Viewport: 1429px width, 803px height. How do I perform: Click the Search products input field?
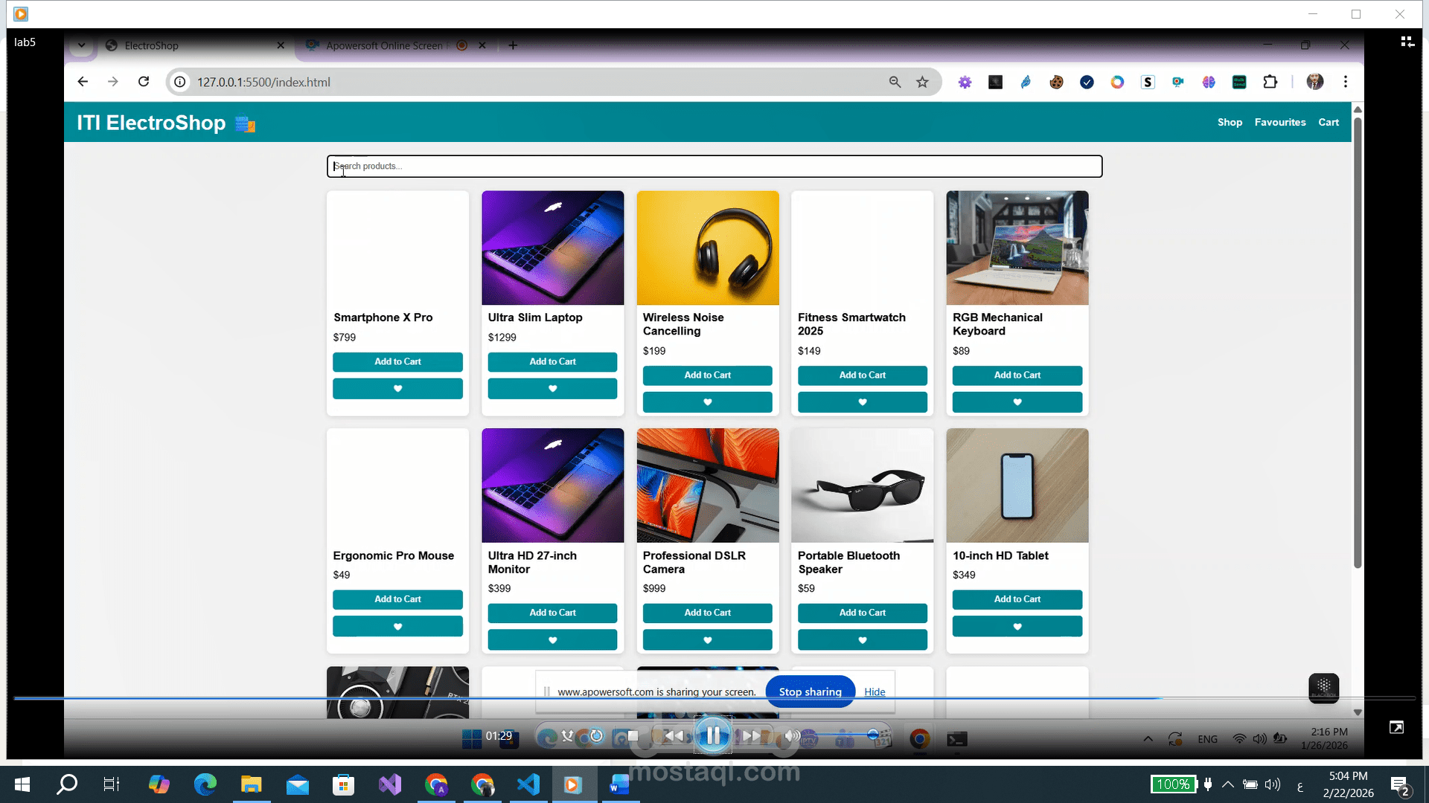tap(714, 166)
